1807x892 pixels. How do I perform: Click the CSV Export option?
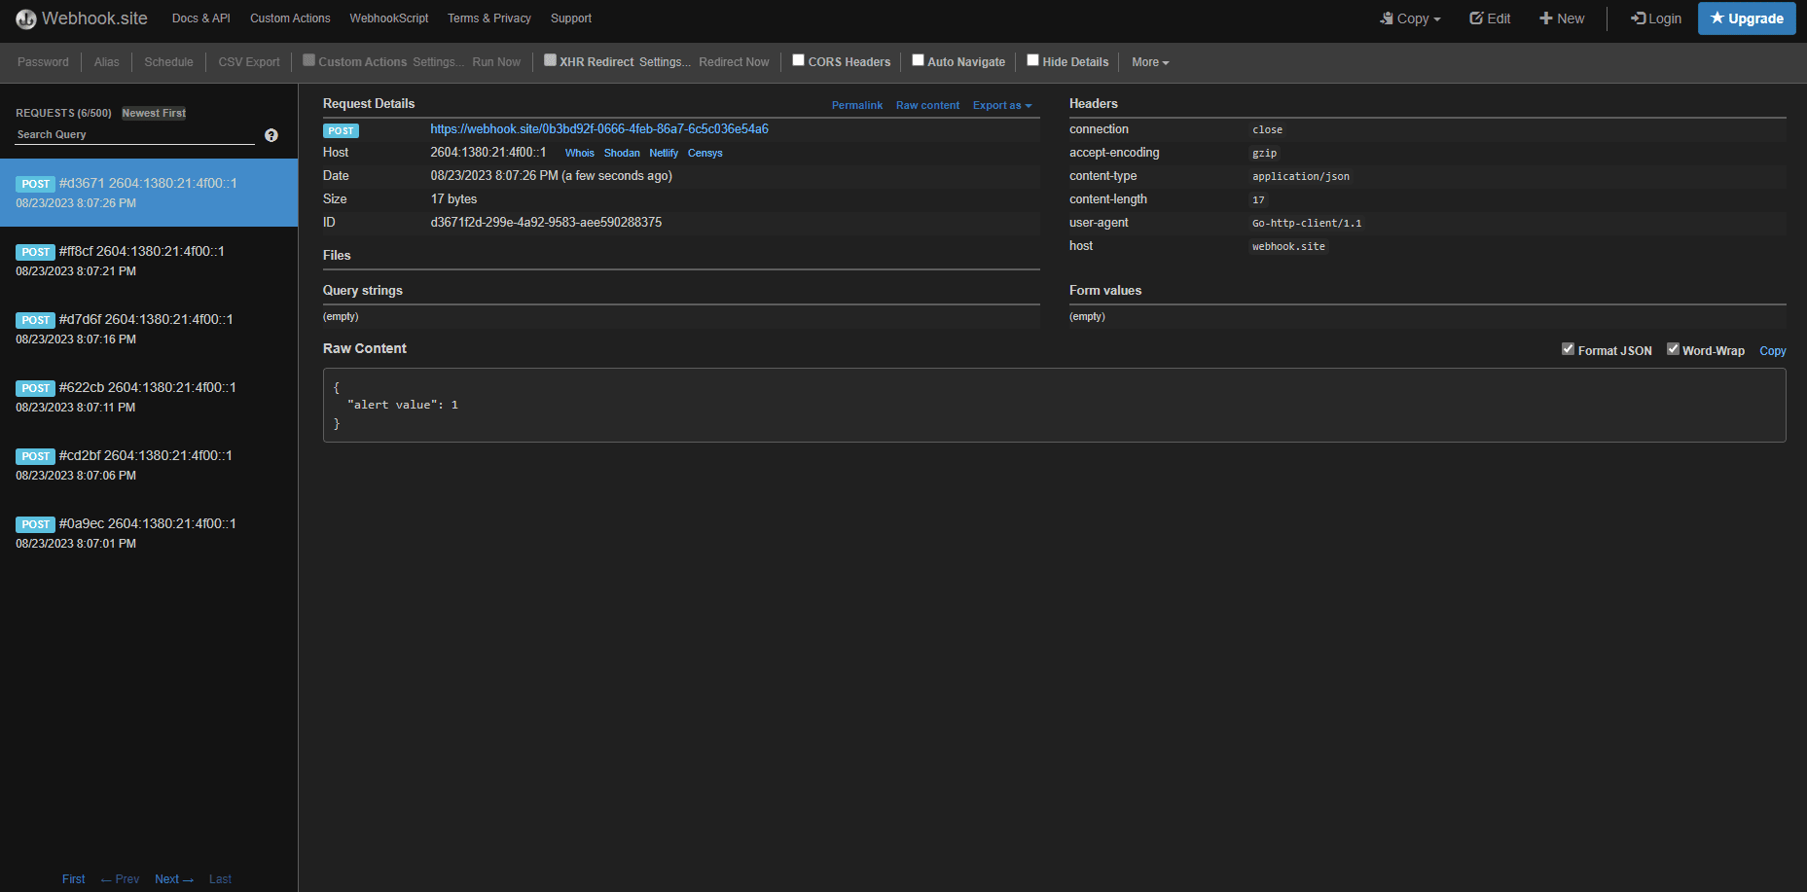coord(249,62)
